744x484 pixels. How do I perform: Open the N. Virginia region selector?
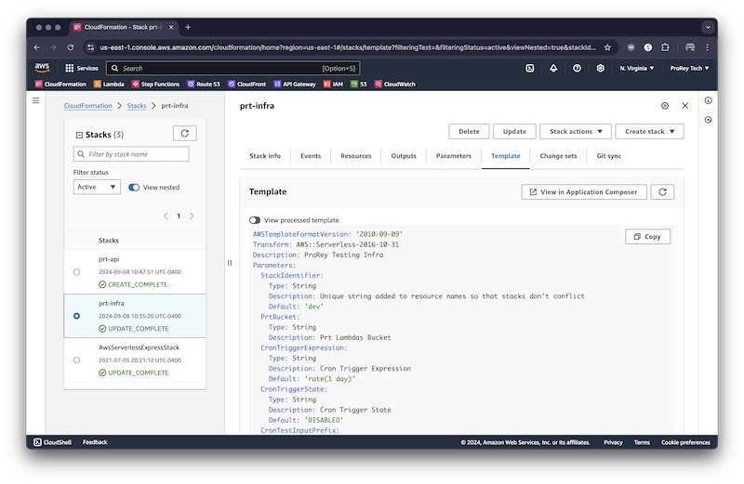(637, 68)
